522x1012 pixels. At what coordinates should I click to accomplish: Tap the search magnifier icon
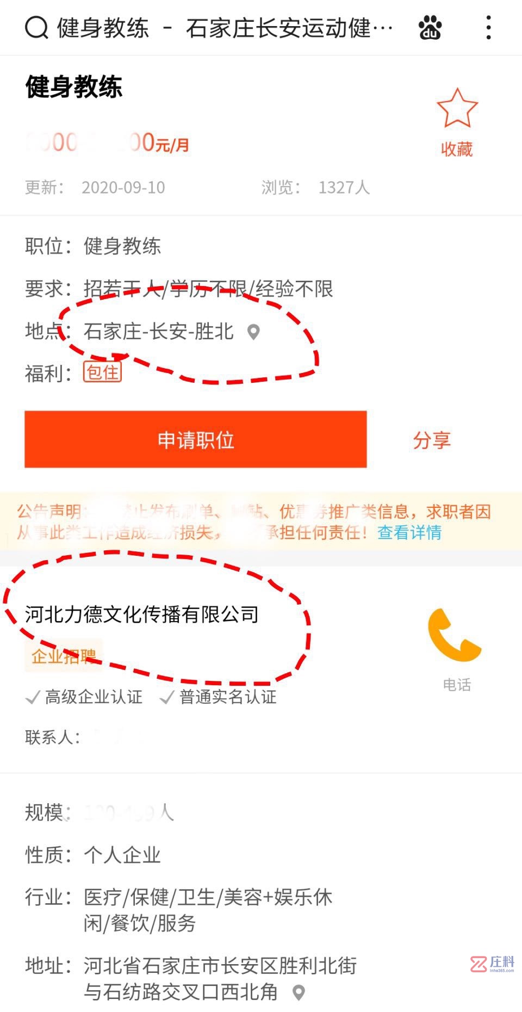point(36,28)
